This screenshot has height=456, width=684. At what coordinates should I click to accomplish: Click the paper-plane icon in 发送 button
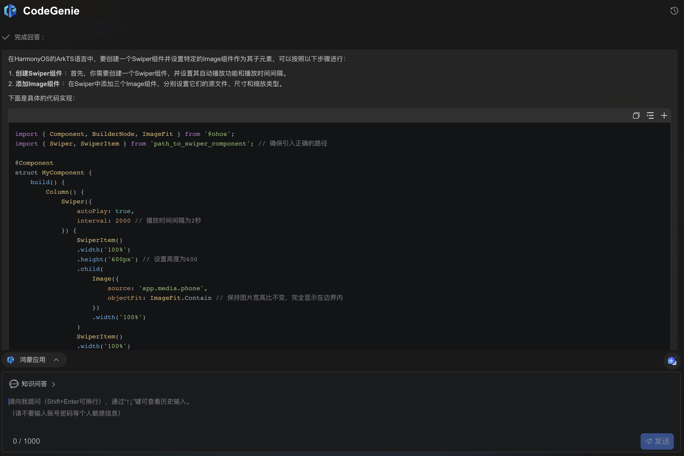click(x=649, y=441)
